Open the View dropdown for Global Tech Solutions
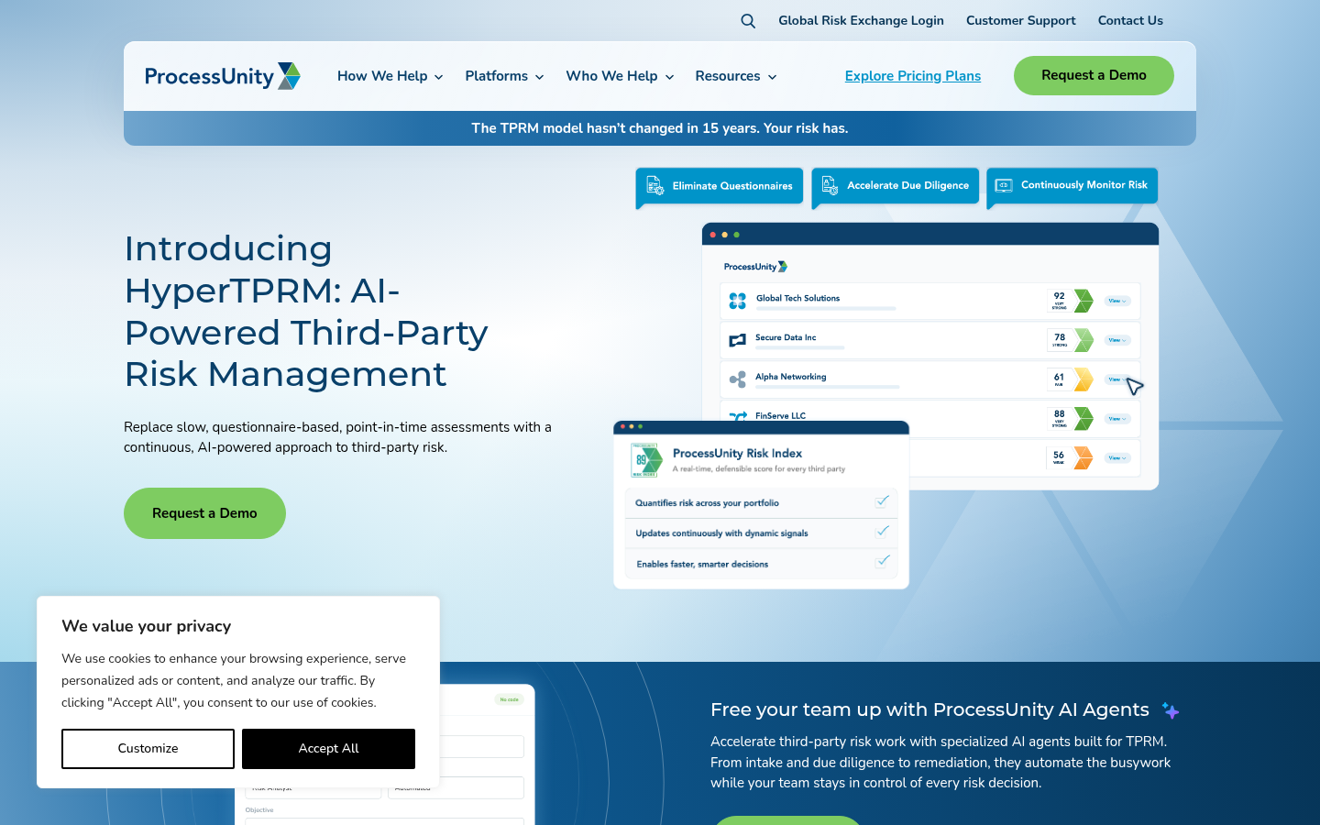This screenshot has width=1320, height=825. point(1117,301)
